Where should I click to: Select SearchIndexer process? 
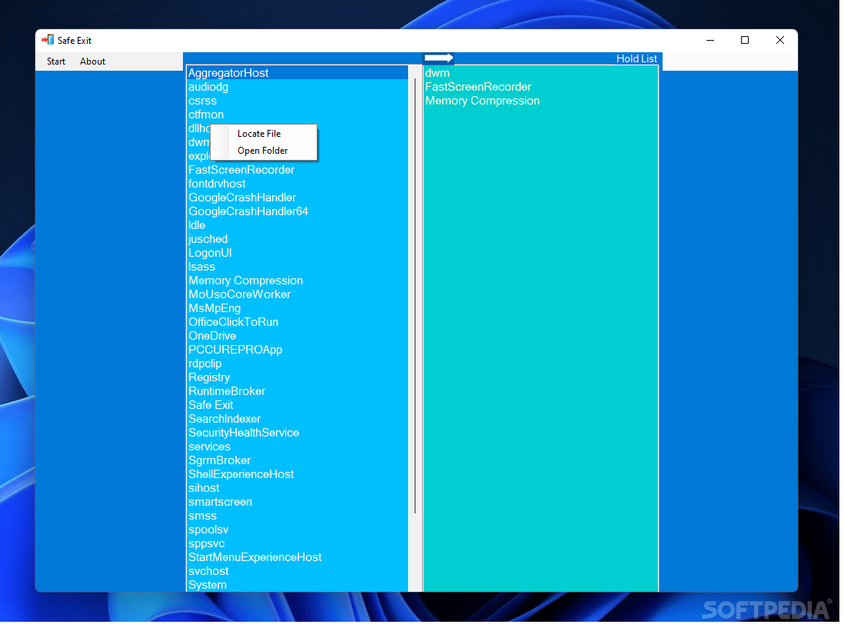point(298,420)
